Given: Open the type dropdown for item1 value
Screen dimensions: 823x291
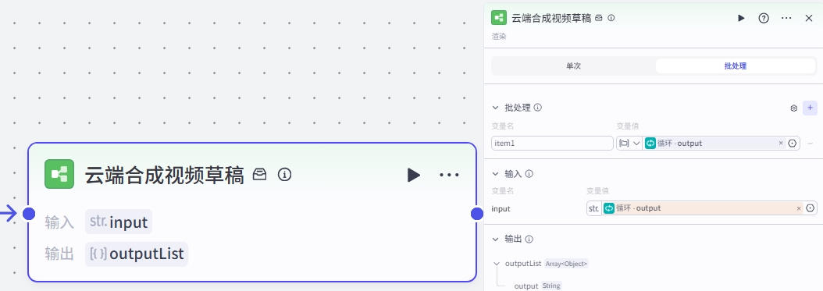Looking at the screenshot, I should click(629, 143).
